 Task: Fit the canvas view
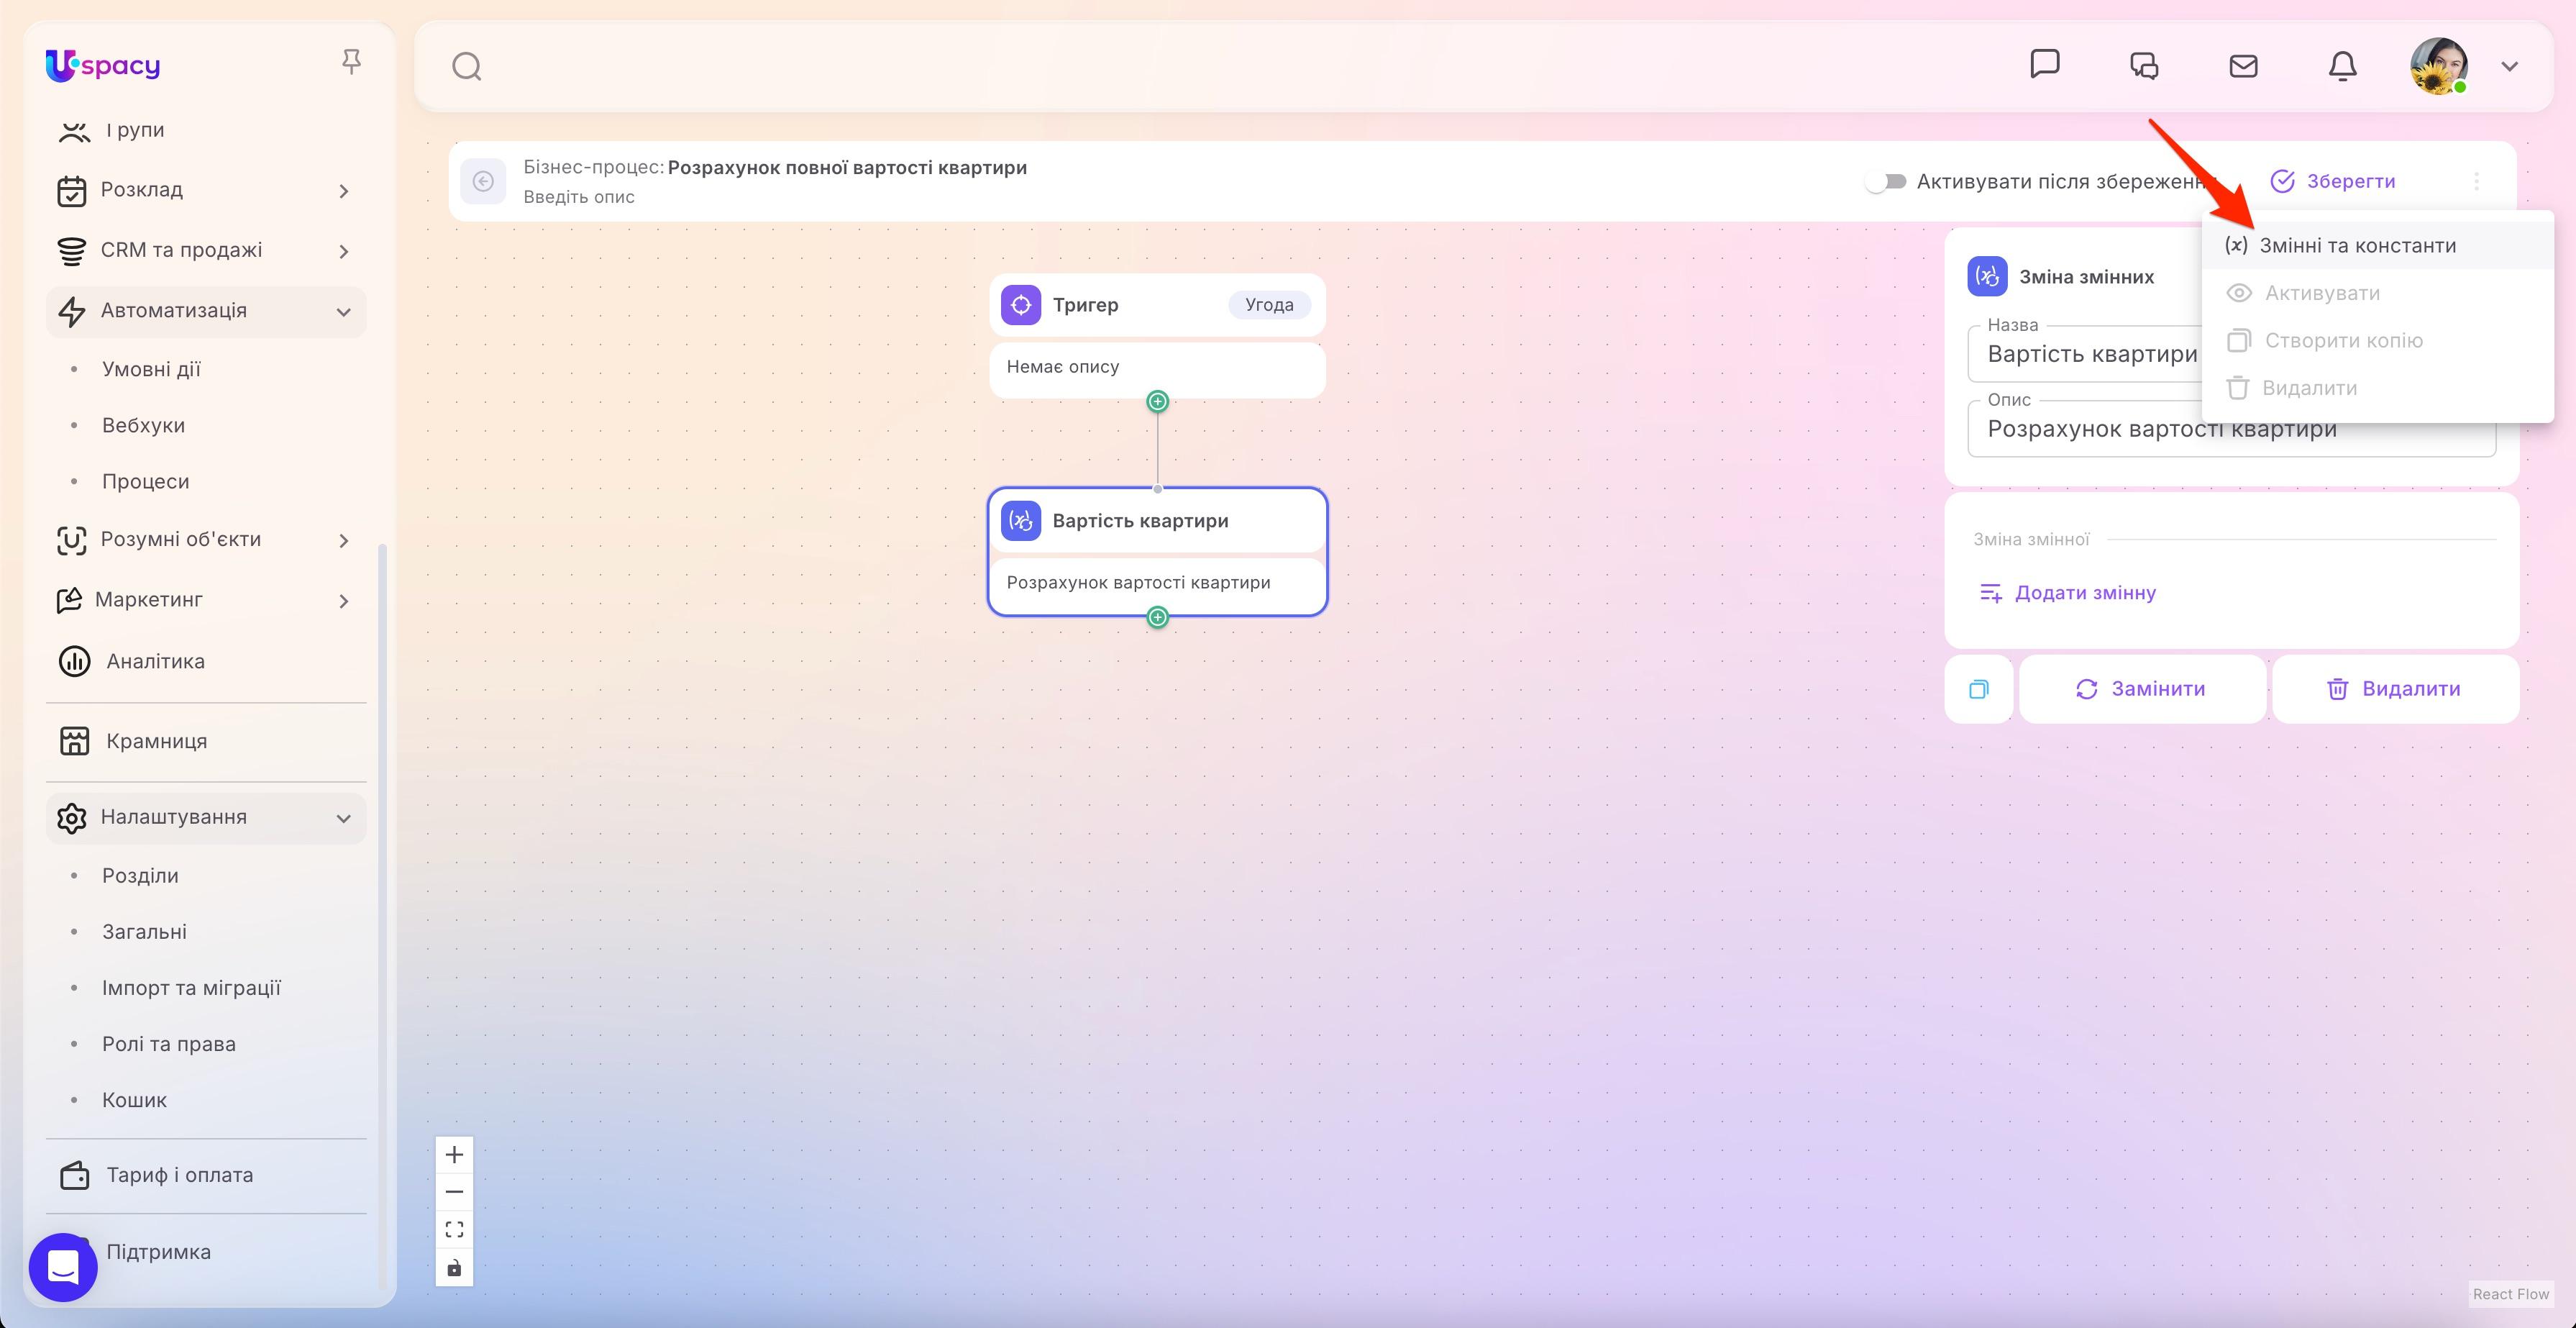click(454, 1229)
